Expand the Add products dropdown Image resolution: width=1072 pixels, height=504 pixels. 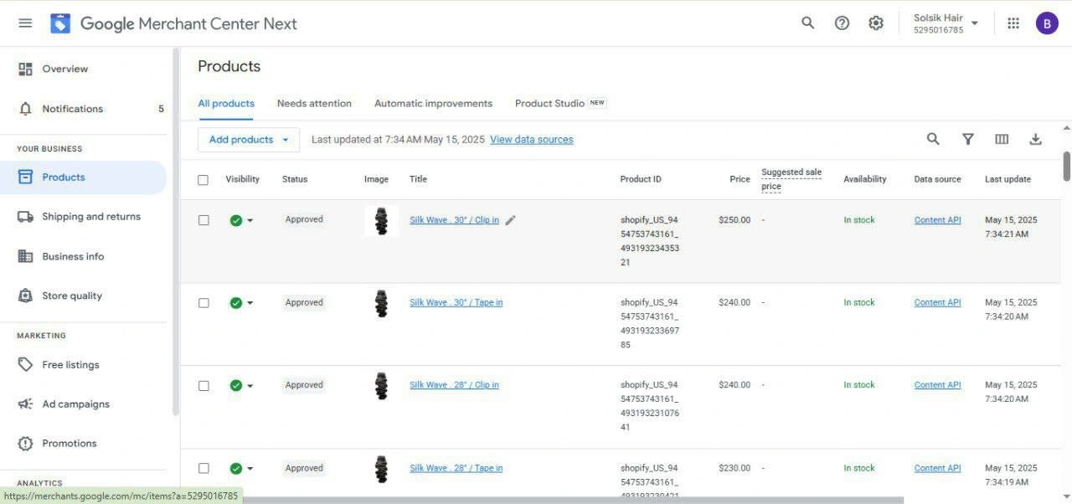285,140
